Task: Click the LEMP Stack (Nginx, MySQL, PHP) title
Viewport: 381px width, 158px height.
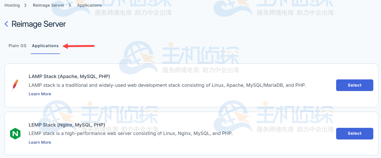Action: pos(67,125)
